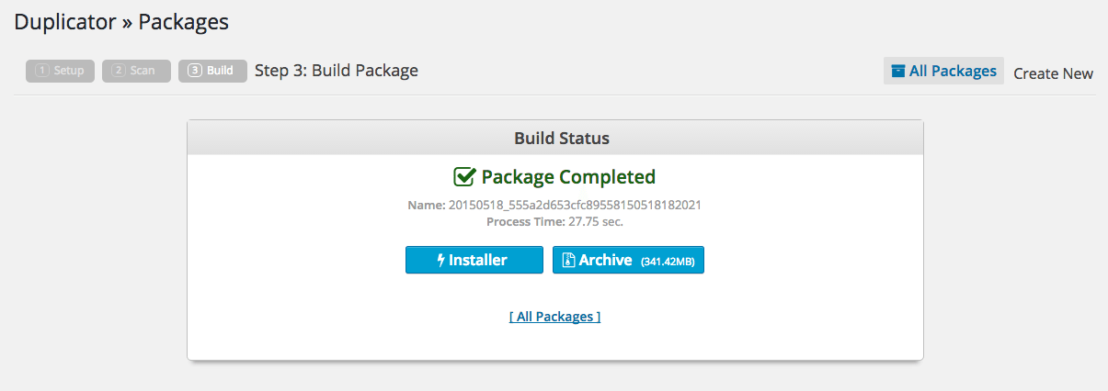Click the 341.42MB size label
Image resolution: width=1108 pixels, height=391 pixels.
pos(668,263)
